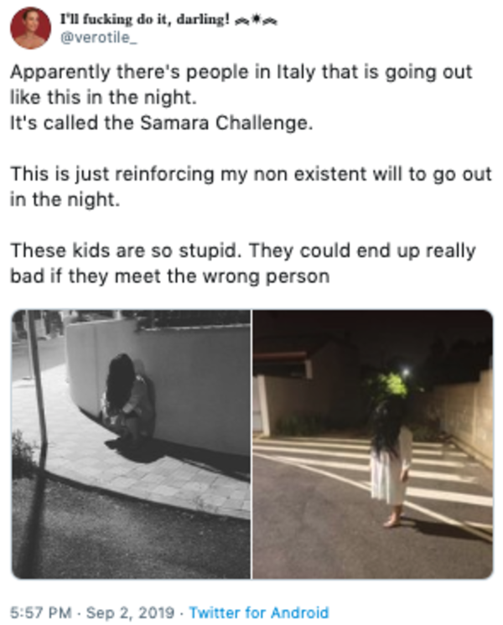Open the @verotile_ handle link
The width and height of the screenshot is (503, 625).
[x=99, y=38]
